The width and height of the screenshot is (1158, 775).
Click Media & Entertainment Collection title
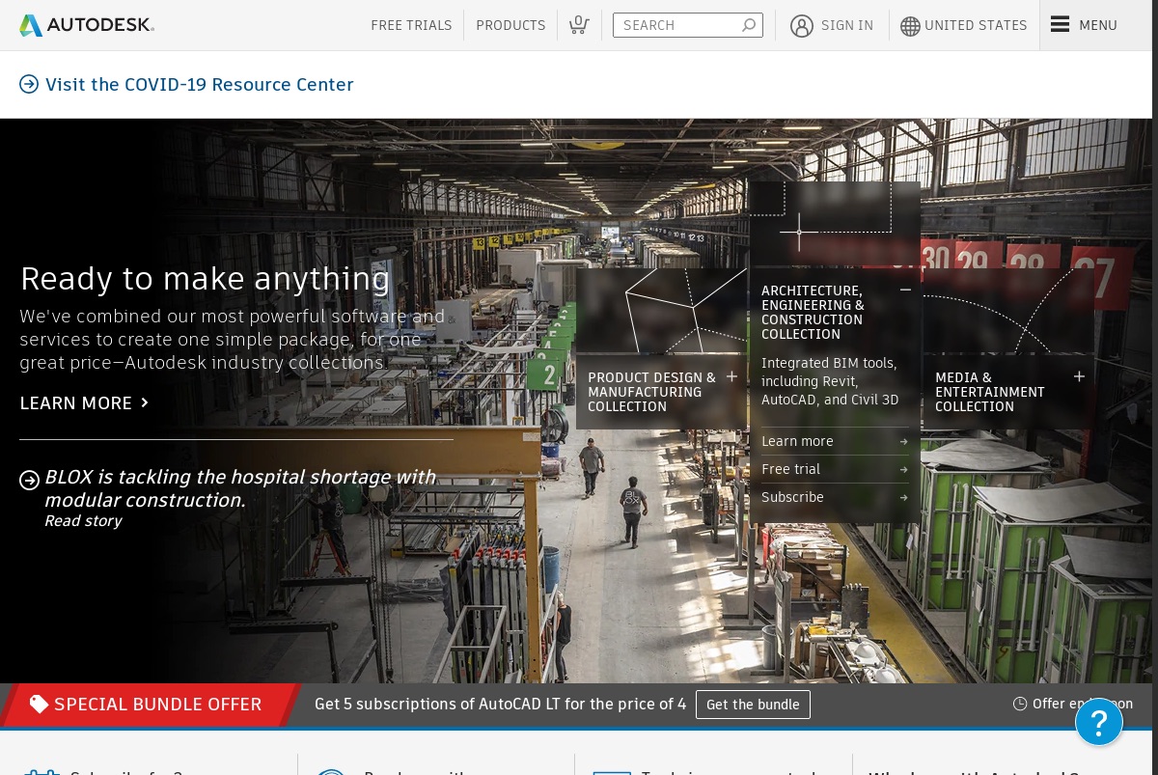[x=990, y=392]
